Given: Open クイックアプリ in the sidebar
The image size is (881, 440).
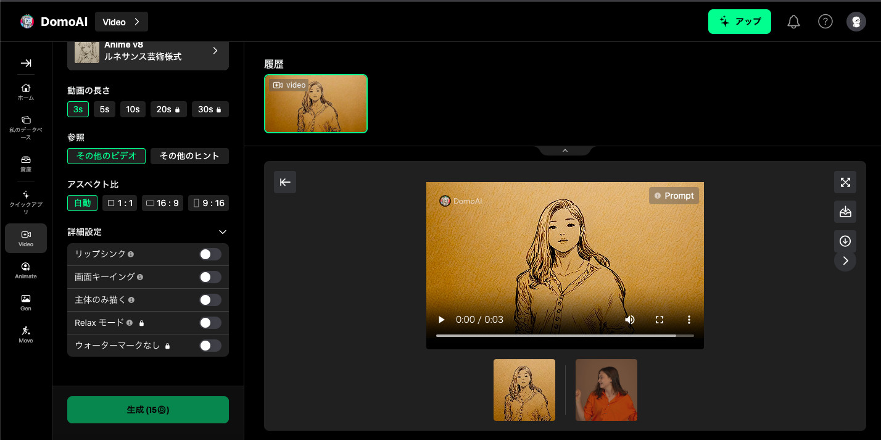Looking at the screenshot, I should tap(26, 202).
